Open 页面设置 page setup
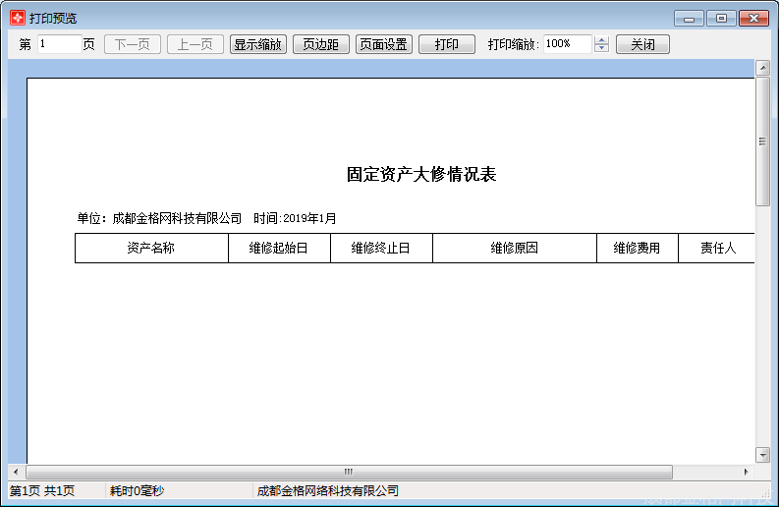The width and height of the screenshot is (779, 507). tap(383, 44)
